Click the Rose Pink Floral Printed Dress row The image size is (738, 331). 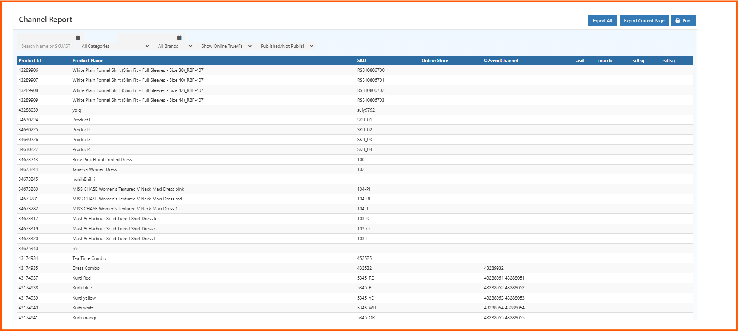click(102, 160)
